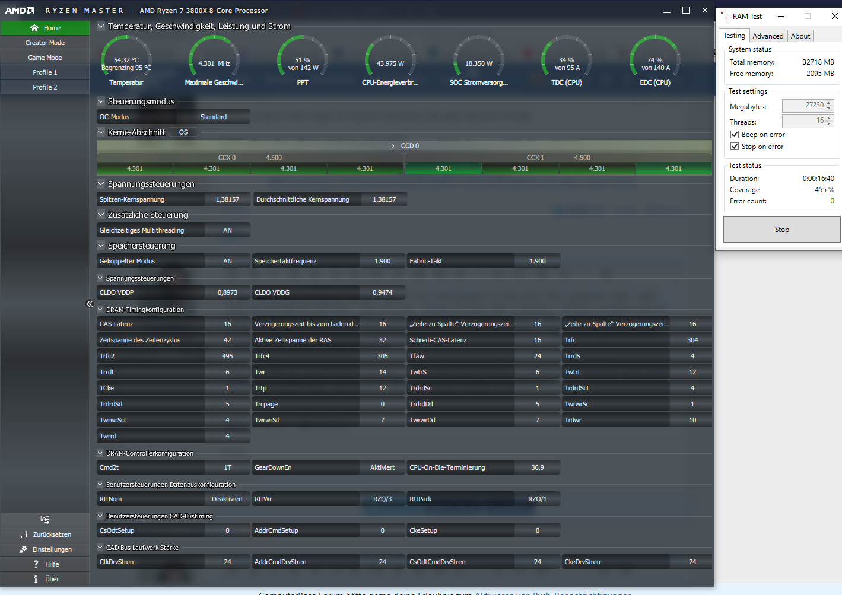The height and width of the screenshot is (595, 842).
Task: Collapse the Speichersteuerung section
Action: point(101,246)
